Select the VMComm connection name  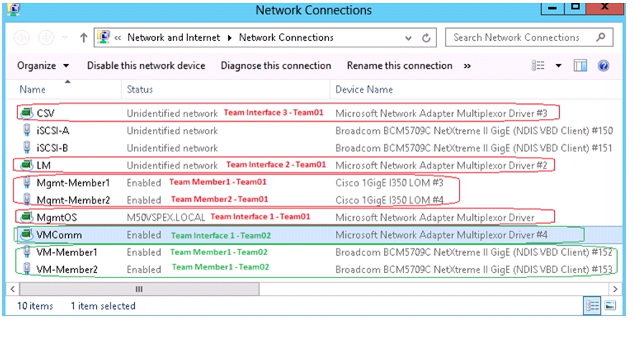(59, 234)
